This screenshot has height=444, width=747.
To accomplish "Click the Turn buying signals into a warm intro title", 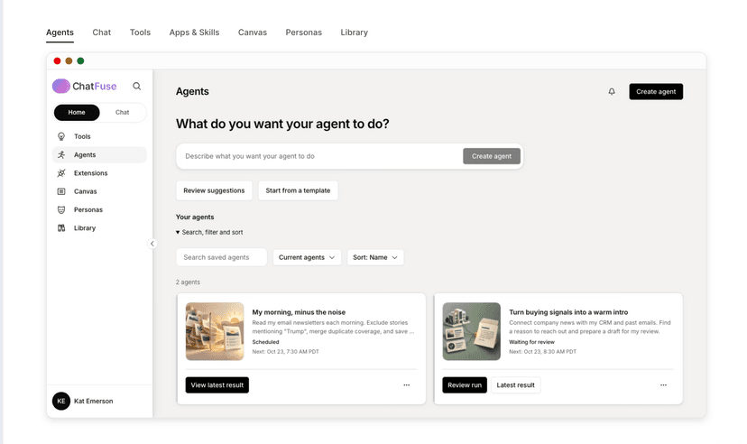I will coord(568,312).
